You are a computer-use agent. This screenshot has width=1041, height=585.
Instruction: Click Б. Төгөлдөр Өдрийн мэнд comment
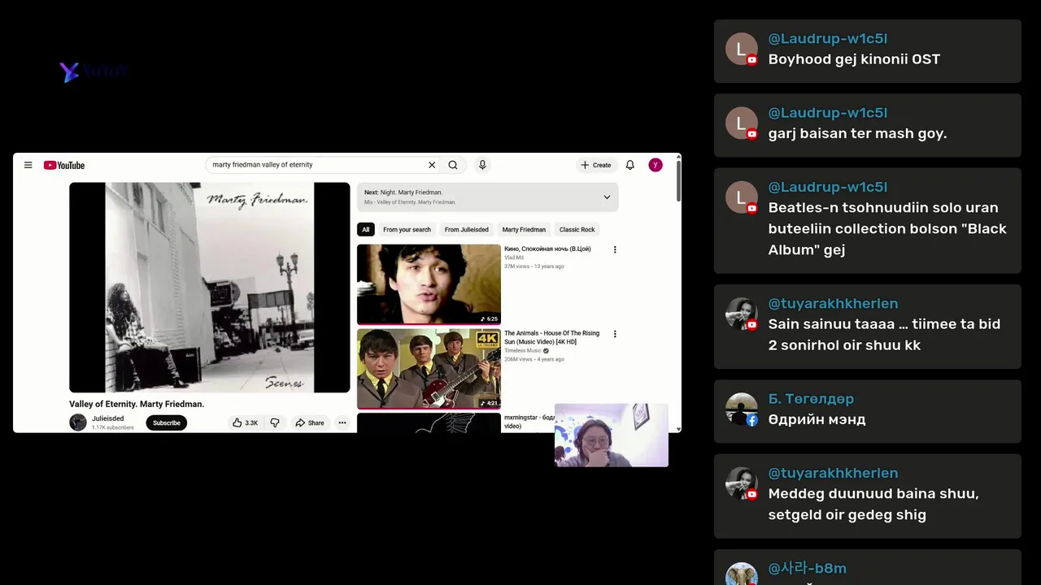(x=868, y=411)
